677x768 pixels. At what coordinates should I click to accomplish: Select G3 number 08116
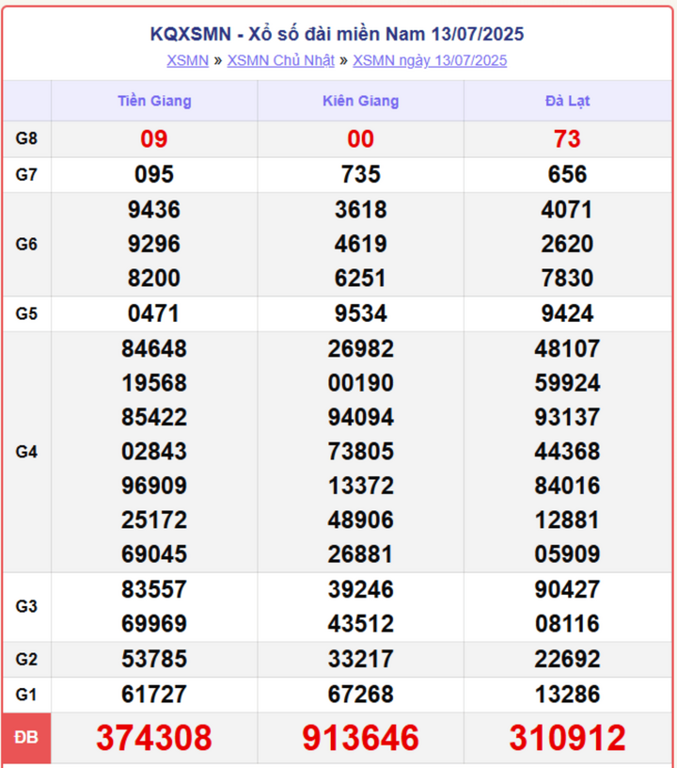pyautogui.click(x=567, y=624)
